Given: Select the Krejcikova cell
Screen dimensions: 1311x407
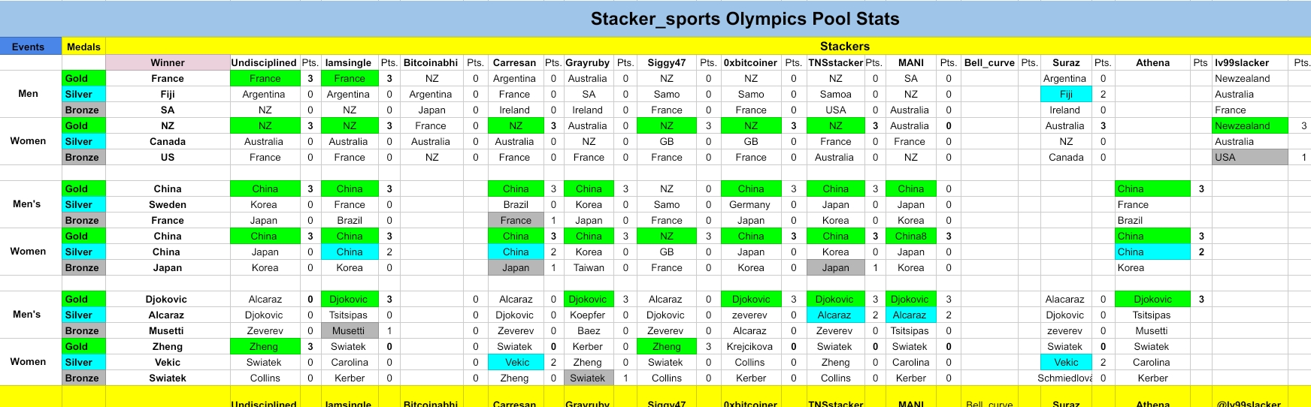Looking at the screenshot, I should [750, 347].
